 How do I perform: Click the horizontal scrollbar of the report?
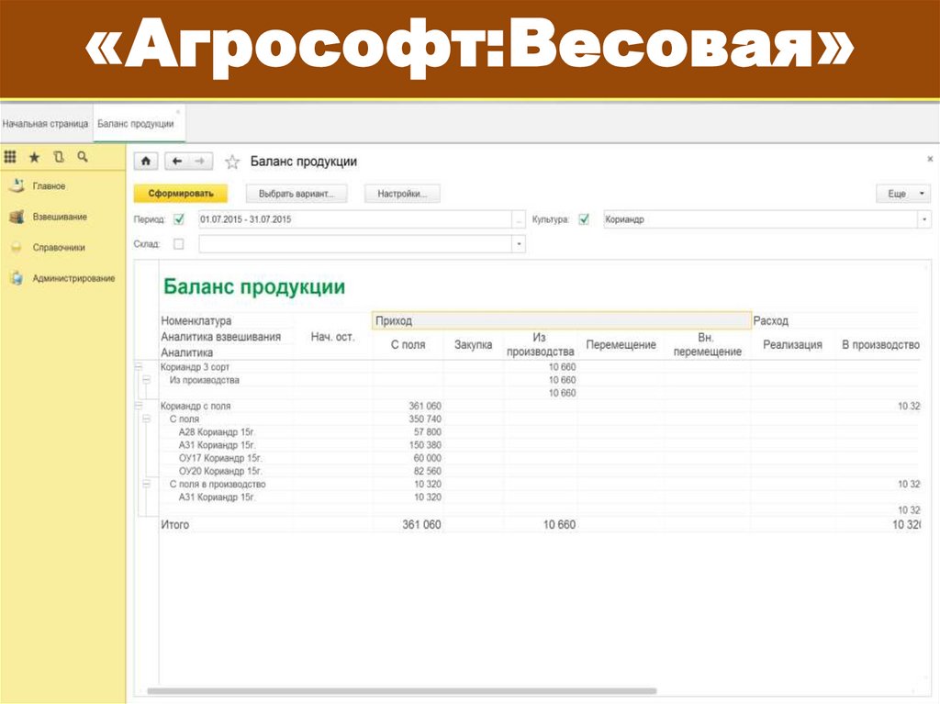point(402,691)
